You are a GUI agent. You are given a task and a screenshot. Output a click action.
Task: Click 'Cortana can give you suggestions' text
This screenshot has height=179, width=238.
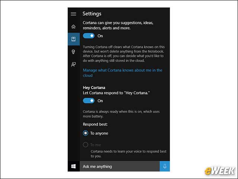(118, 25)
